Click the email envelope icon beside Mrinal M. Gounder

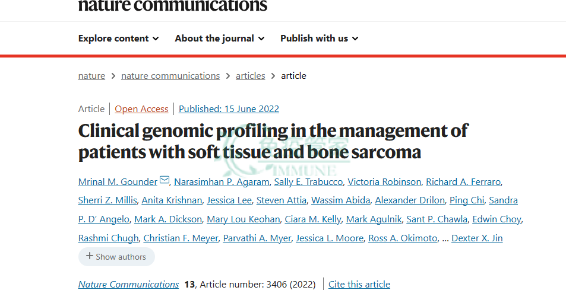point(165,180)
